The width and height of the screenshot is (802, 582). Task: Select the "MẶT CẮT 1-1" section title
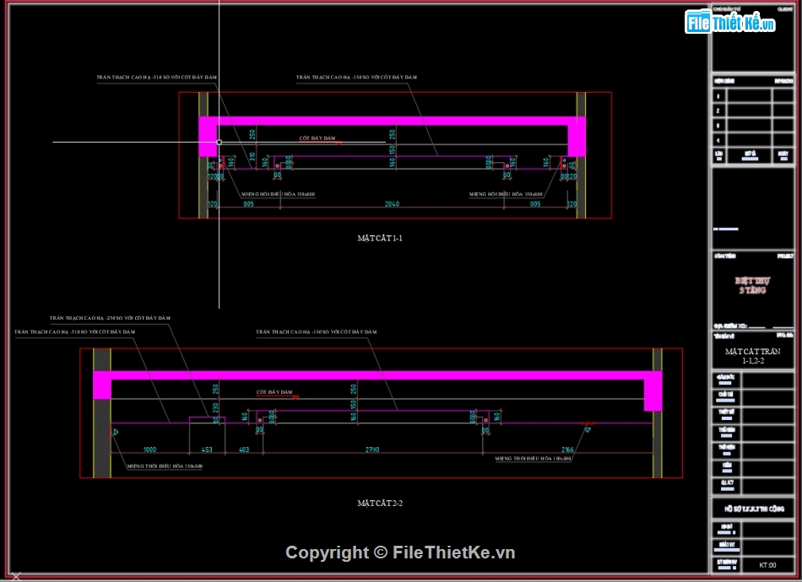click(x=380, y=238)
